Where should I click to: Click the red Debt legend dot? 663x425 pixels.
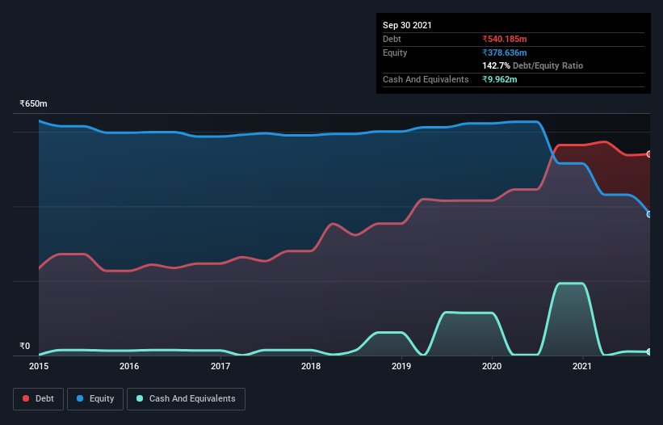[x=26, y=398]
